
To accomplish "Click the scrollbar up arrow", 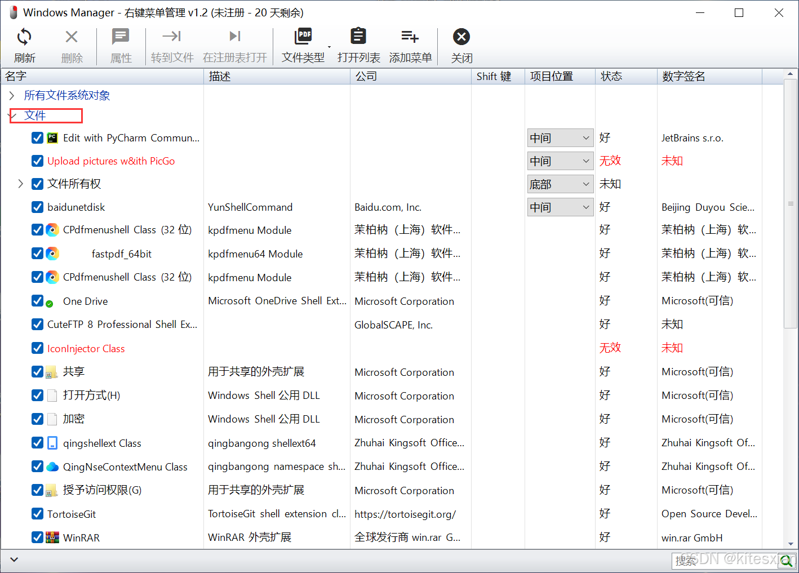I will (x=791, y=74).
